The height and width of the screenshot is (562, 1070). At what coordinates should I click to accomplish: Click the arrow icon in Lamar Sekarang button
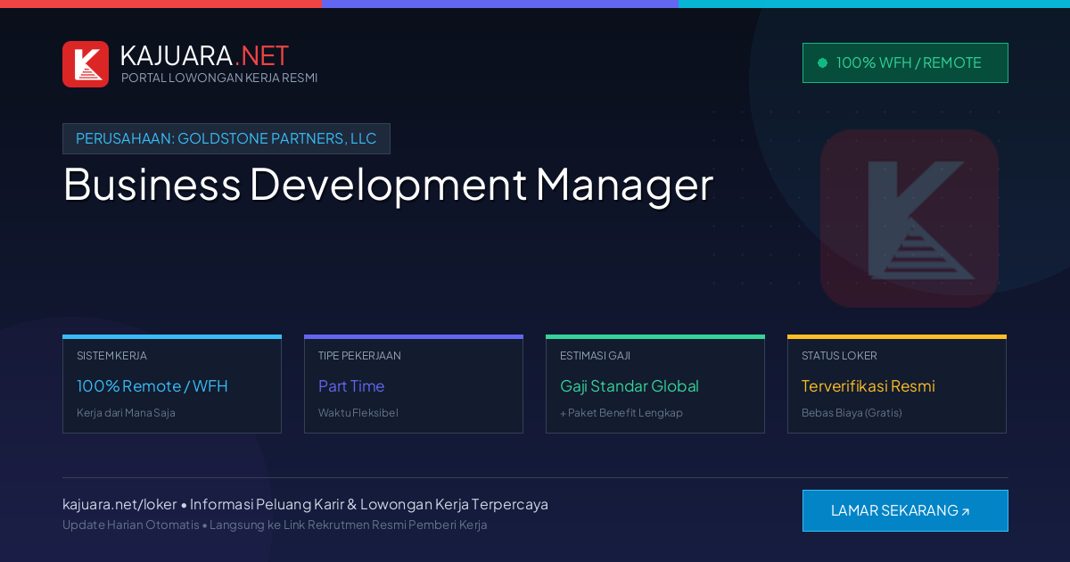click(x=965, y=512)
